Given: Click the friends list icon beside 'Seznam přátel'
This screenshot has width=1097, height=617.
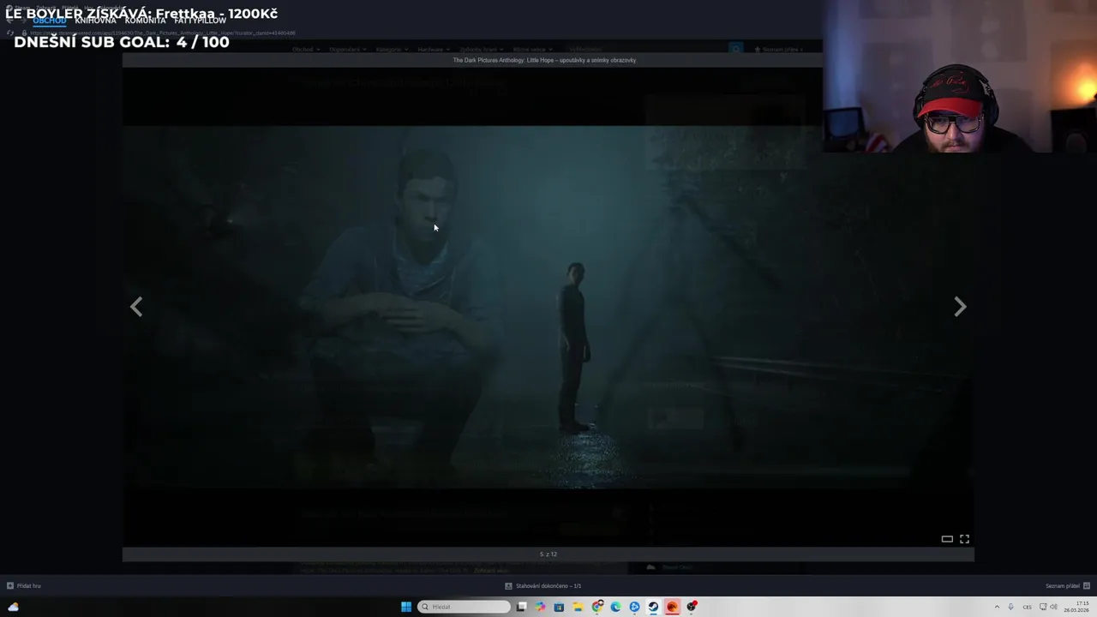Looking at the screenshot, I should [x=1087, y=586].
